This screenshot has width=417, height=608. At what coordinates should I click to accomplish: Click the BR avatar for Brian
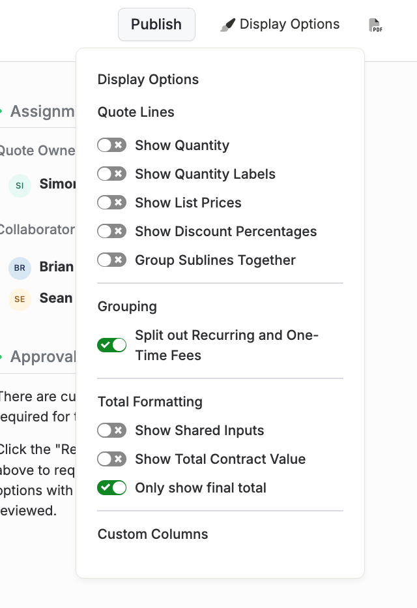point(20,268)
